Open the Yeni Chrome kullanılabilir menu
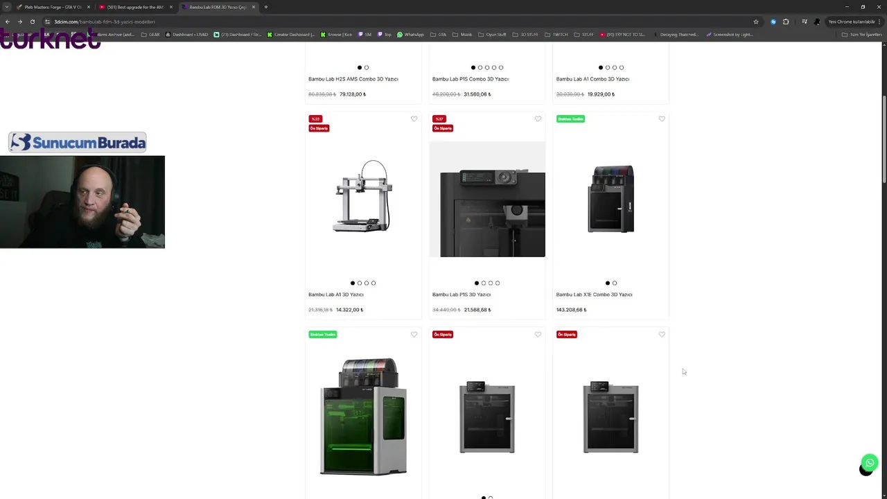 click(854, 21)
